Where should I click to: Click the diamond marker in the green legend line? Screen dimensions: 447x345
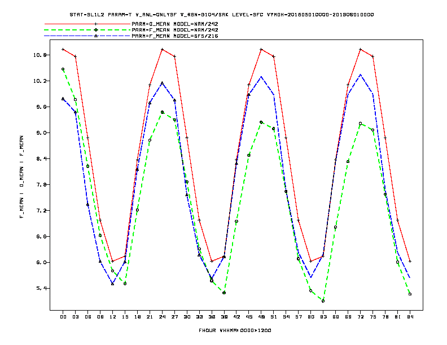[x=96, y=30]
